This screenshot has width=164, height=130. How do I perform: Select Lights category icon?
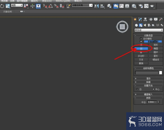pos(145,25)
